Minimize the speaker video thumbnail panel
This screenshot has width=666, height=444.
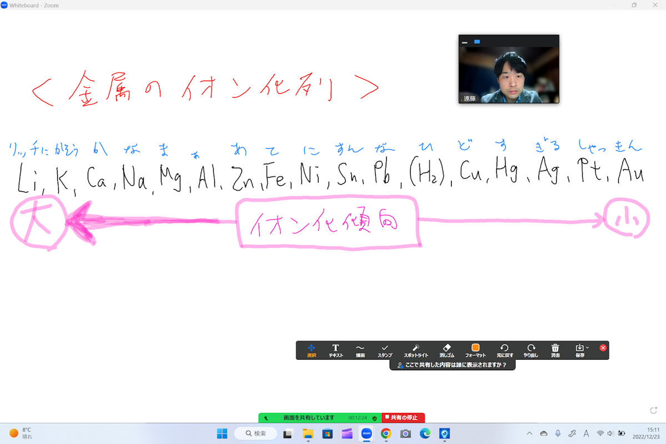465,42
